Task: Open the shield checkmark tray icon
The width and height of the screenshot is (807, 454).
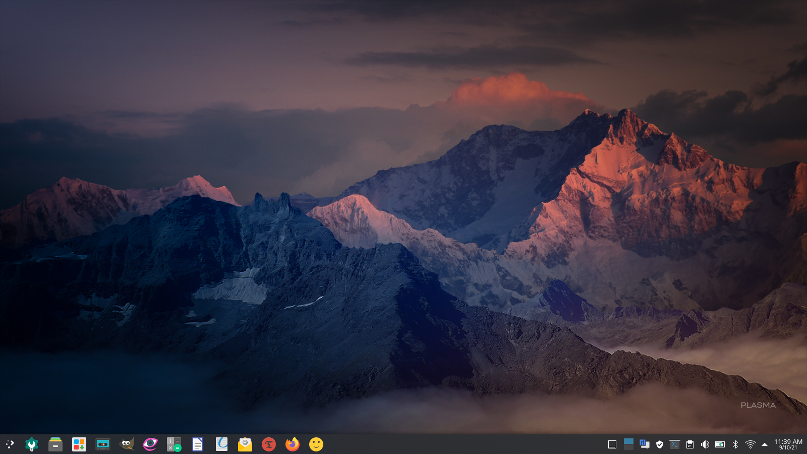Action: pyautogui.click(x=660, y=444)
